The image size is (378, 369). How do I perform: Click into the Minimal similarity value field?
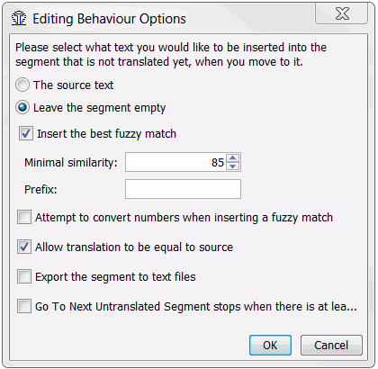pos(175,162)
